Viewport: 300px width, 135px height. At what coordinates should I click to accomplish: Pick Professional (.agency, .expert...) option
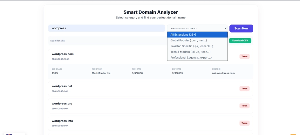(197, 58)
